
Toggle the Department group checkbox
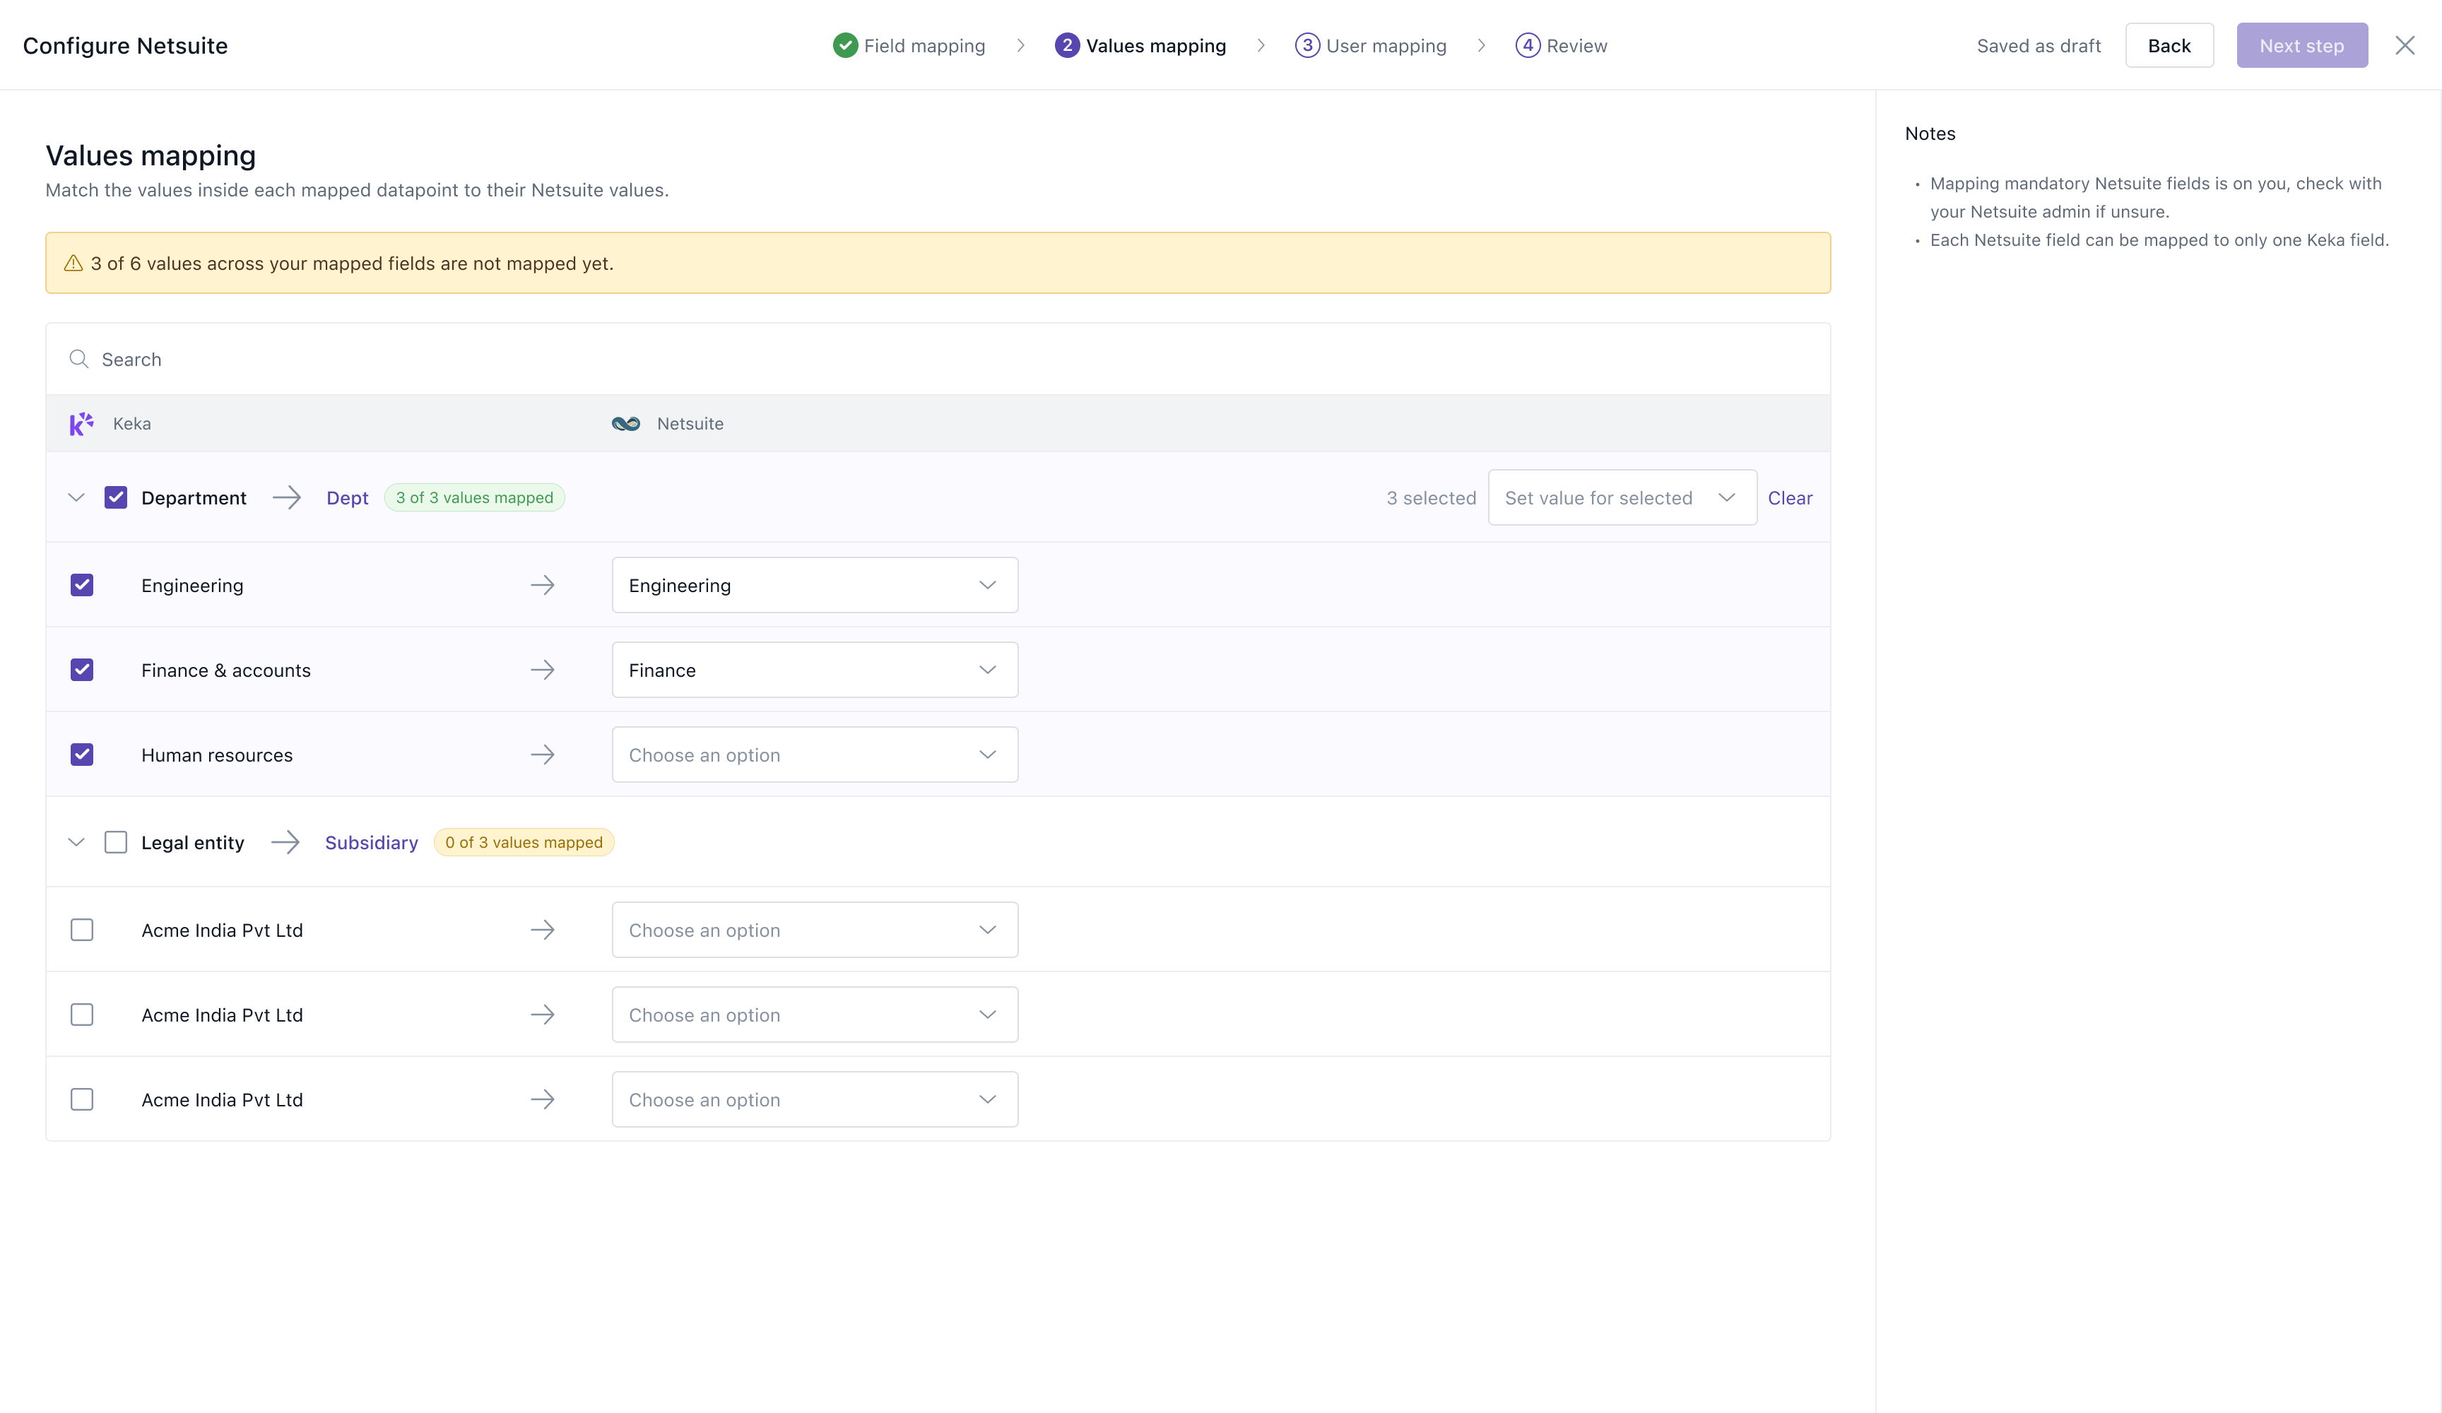(x=115, y=497)
